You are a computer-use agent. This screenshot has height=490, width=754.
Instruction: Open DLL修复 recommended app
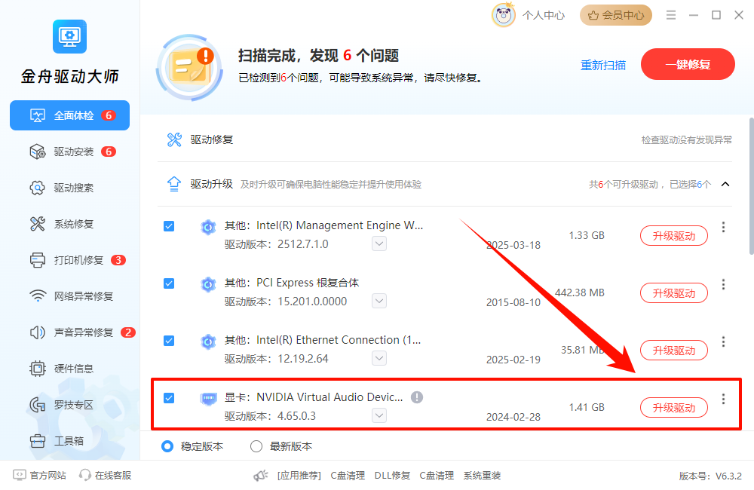392,476
